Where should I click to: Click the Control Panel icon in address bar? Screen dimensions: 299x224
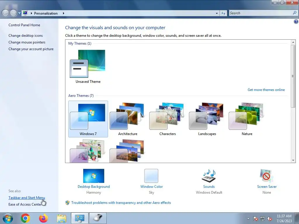click(25, 13)
